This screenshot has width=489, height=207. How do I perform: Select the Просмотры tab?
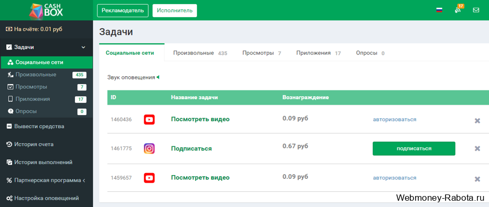coord(262,53)
